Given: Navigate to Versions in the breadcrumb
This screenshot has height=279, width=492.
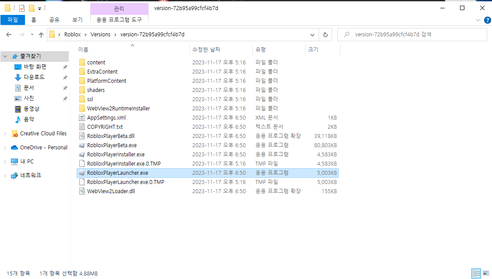Looking at the screenshot, I should (x=100, y=35).
